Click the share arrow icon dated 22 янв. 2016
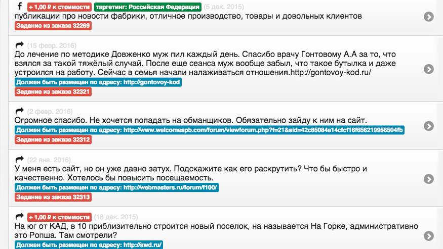 coord(20,159)
